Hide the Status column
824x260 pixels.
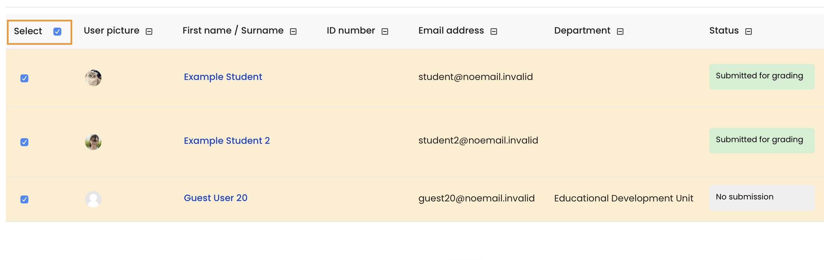point(749,31)
